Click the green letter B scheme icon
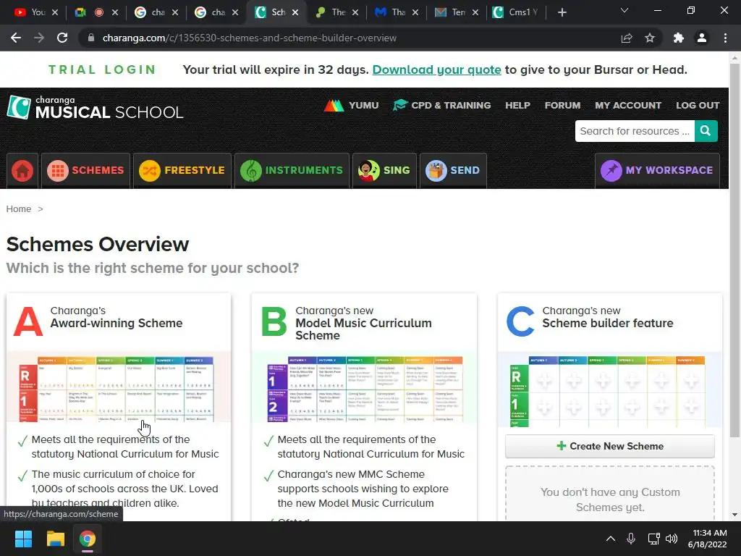This screenshot has height=556, width=741. (274, 322)
